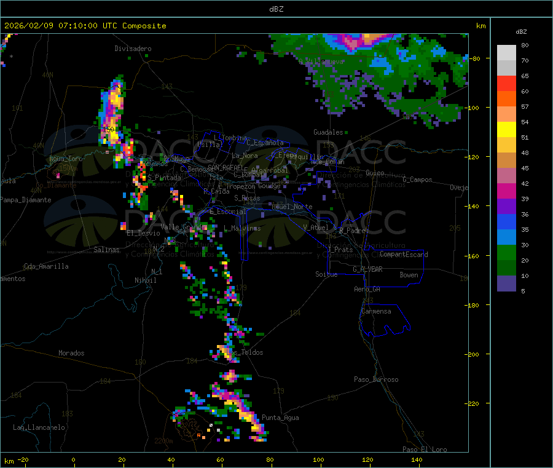Click the dBZ title at top

(x=276, y=9)
